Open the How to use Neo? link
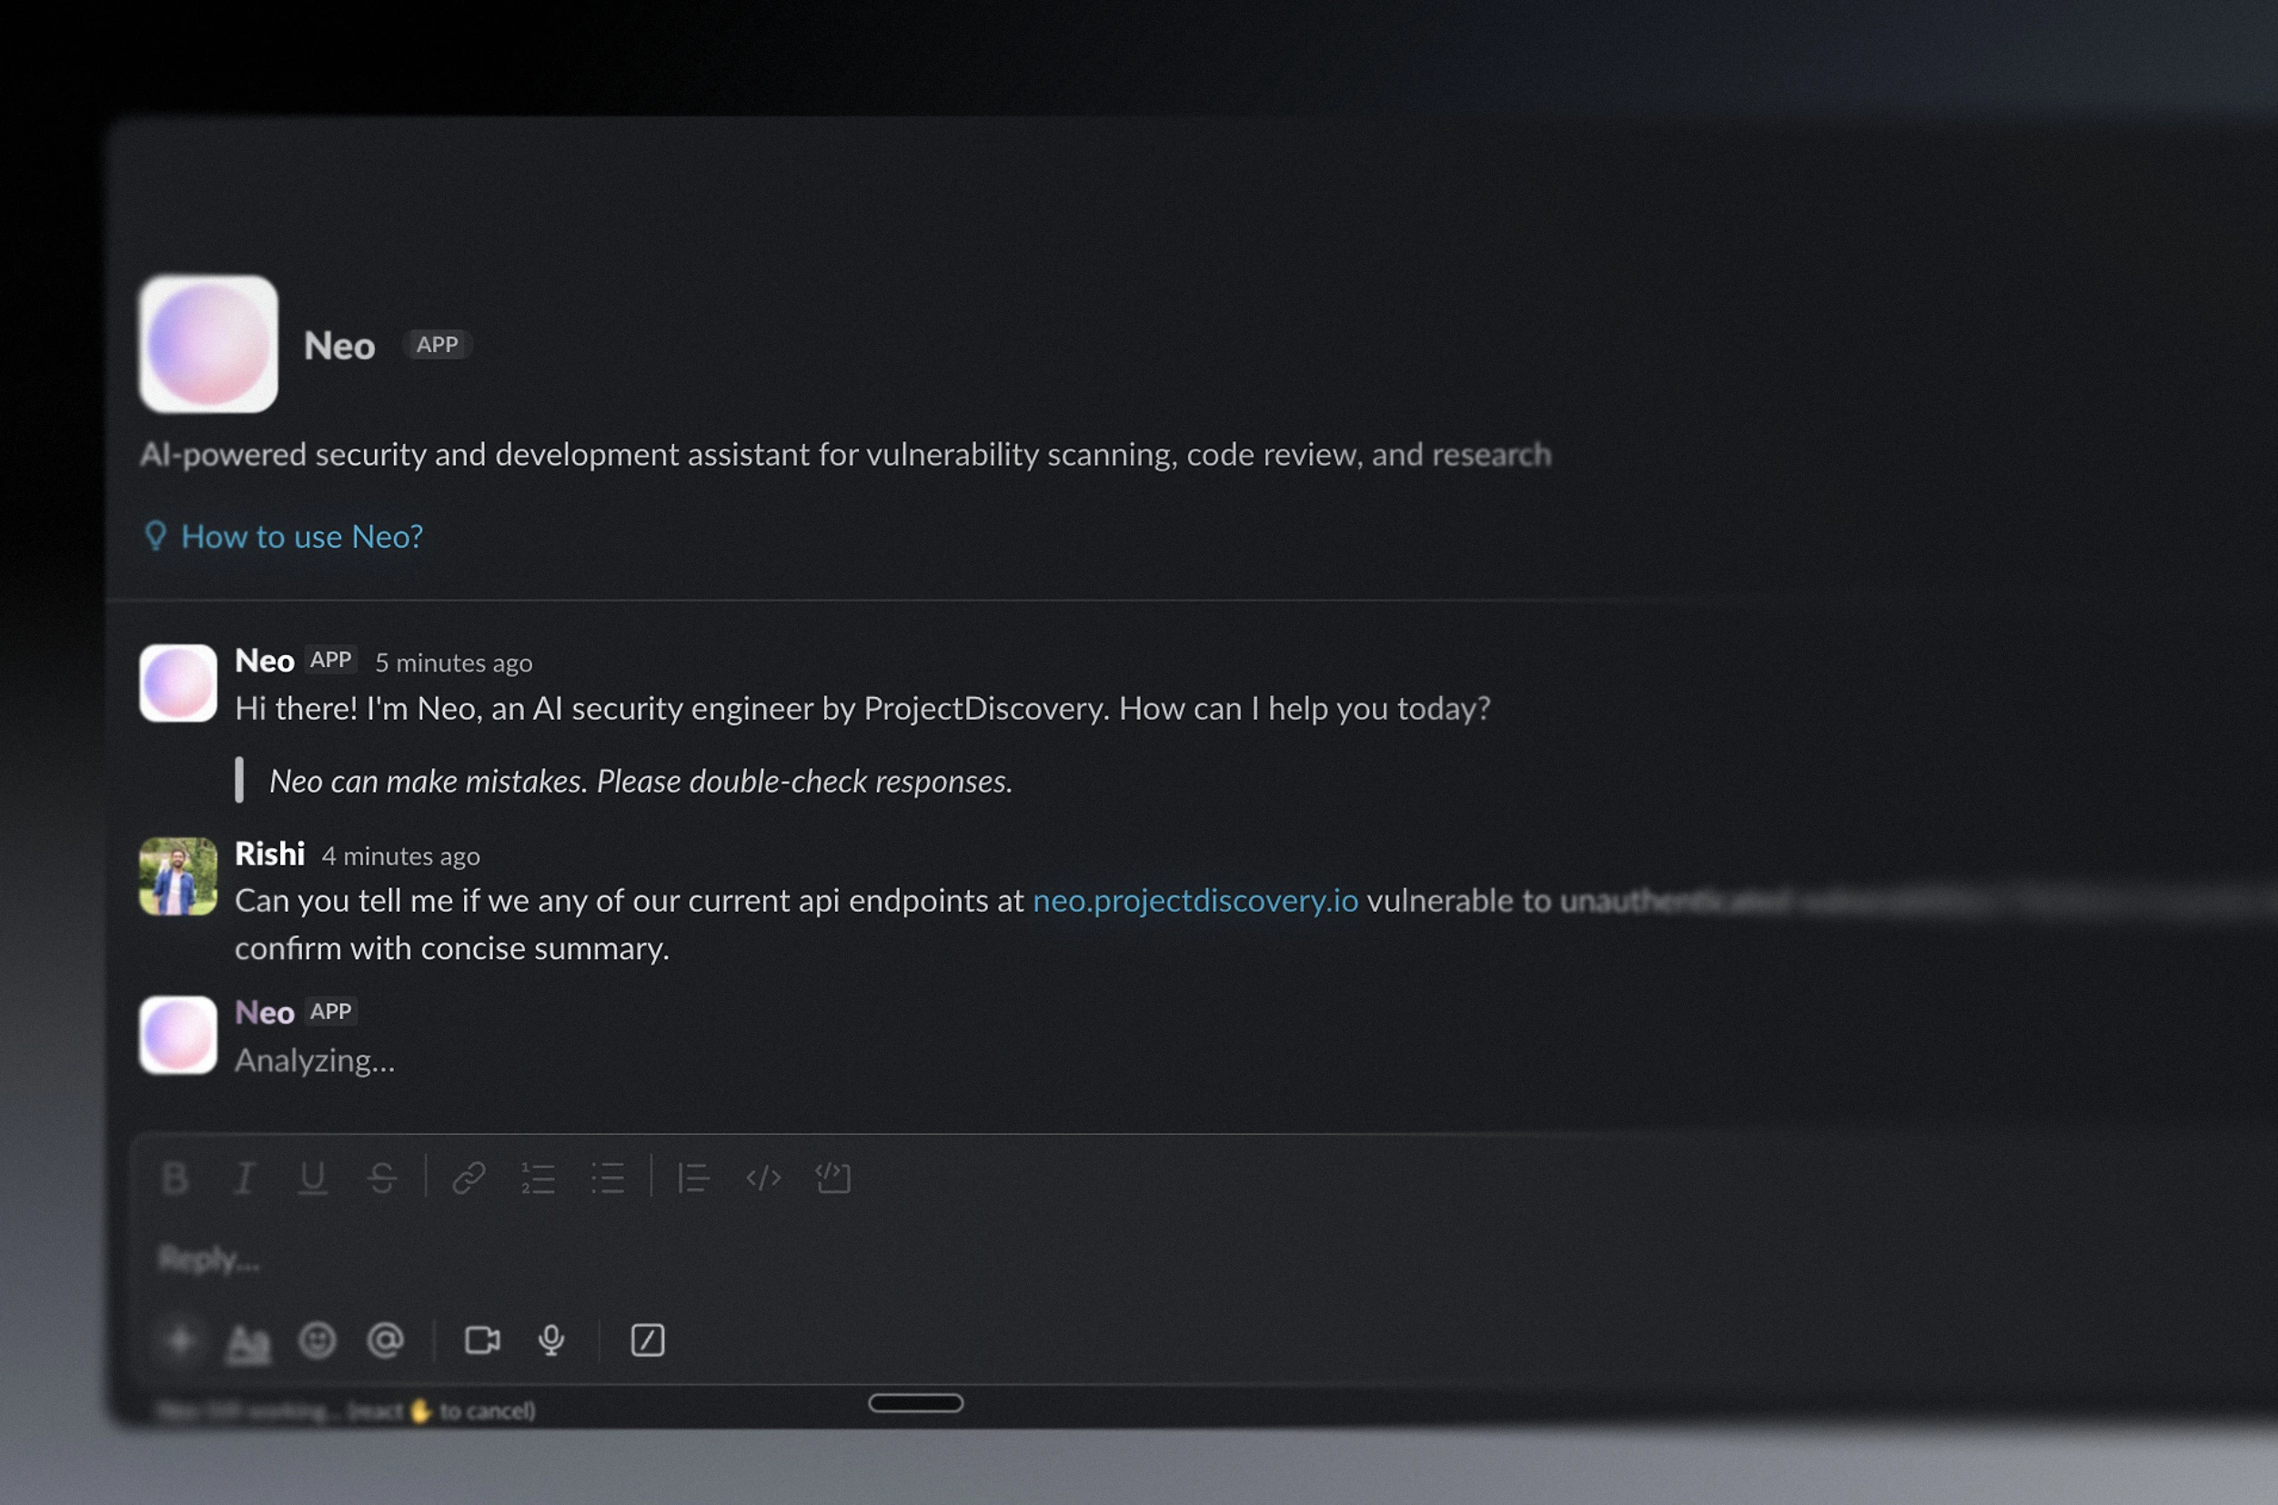The width and height of the screenshot is (2278, 1505). tap(302, 537)
